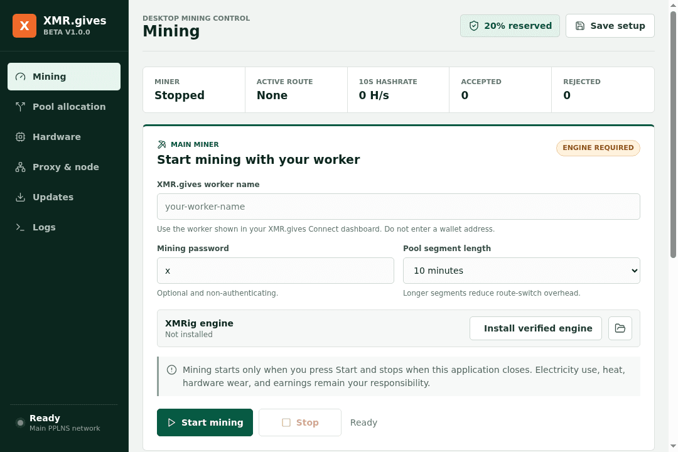The image size is (678, 452).
Task: View the Logs section
Action: coord(64,227)
